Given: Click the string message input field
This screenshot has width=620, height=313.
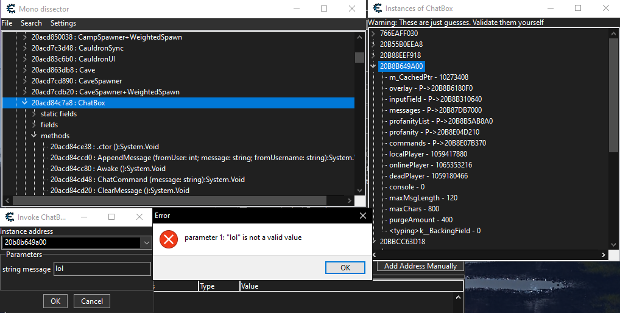Looking at the screenshot, I should point(102,269).
